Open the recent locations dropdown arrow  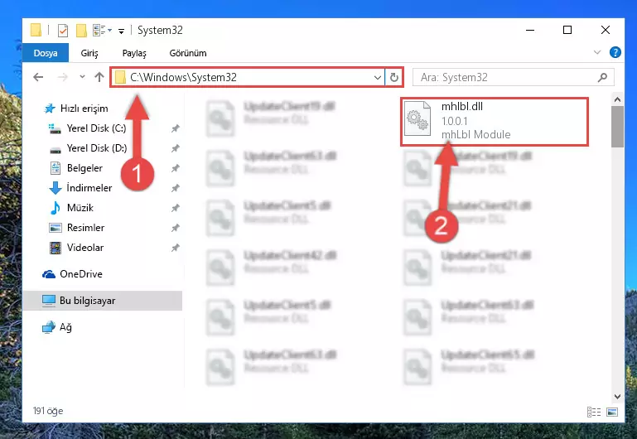pos(82,77)
